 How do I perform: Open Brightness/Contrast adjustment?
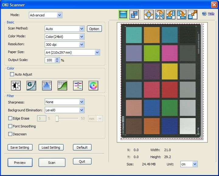[x=16, y=86]
